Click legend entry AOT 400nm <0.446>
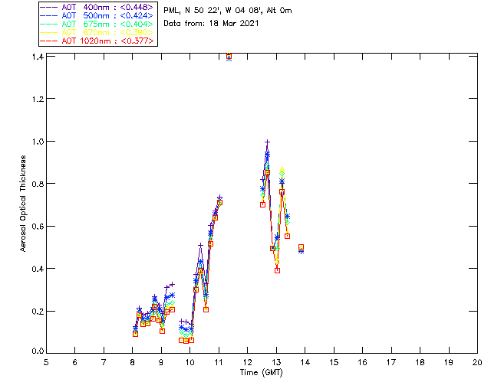This screenshot has width=491, height=392. click(x=97, y=7)
